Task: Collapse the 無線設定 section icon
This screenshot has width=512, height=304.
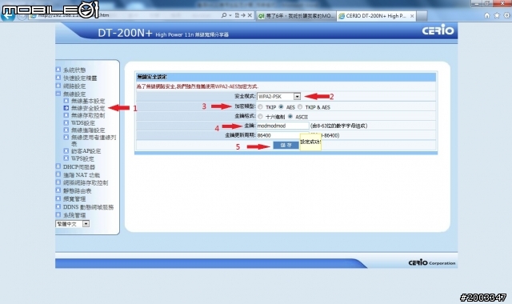Action: (58, 94)
